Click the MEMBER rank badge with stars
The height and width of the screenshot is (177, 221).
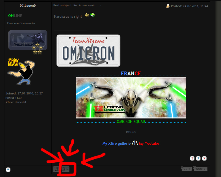(28, 42)
